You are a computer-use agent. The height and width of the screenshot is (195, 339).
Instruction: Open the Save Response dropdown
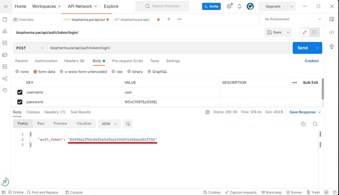point(305,112)
